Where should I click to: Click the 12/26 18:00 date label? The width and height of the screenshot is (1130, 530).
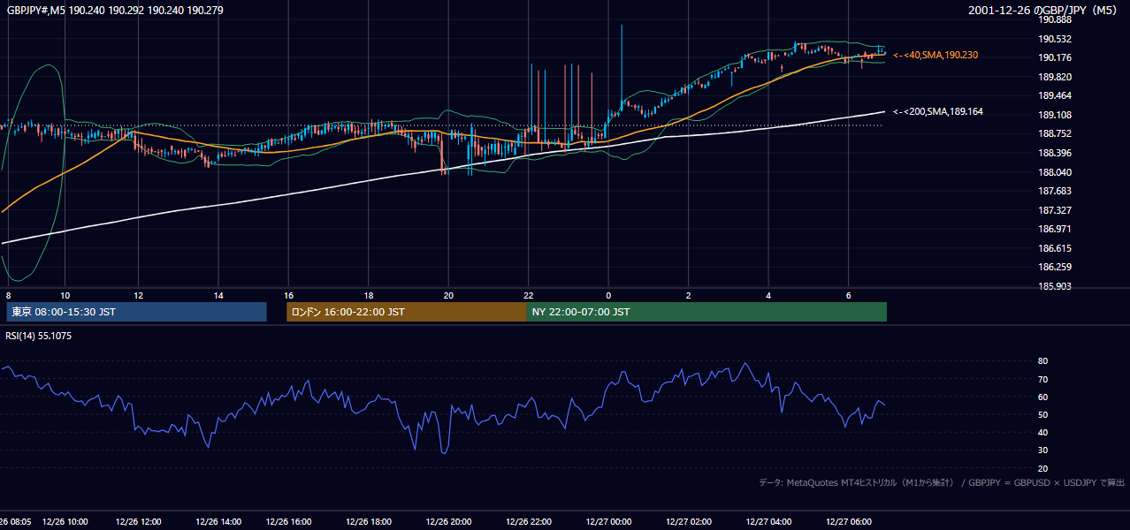pos(369,522)
